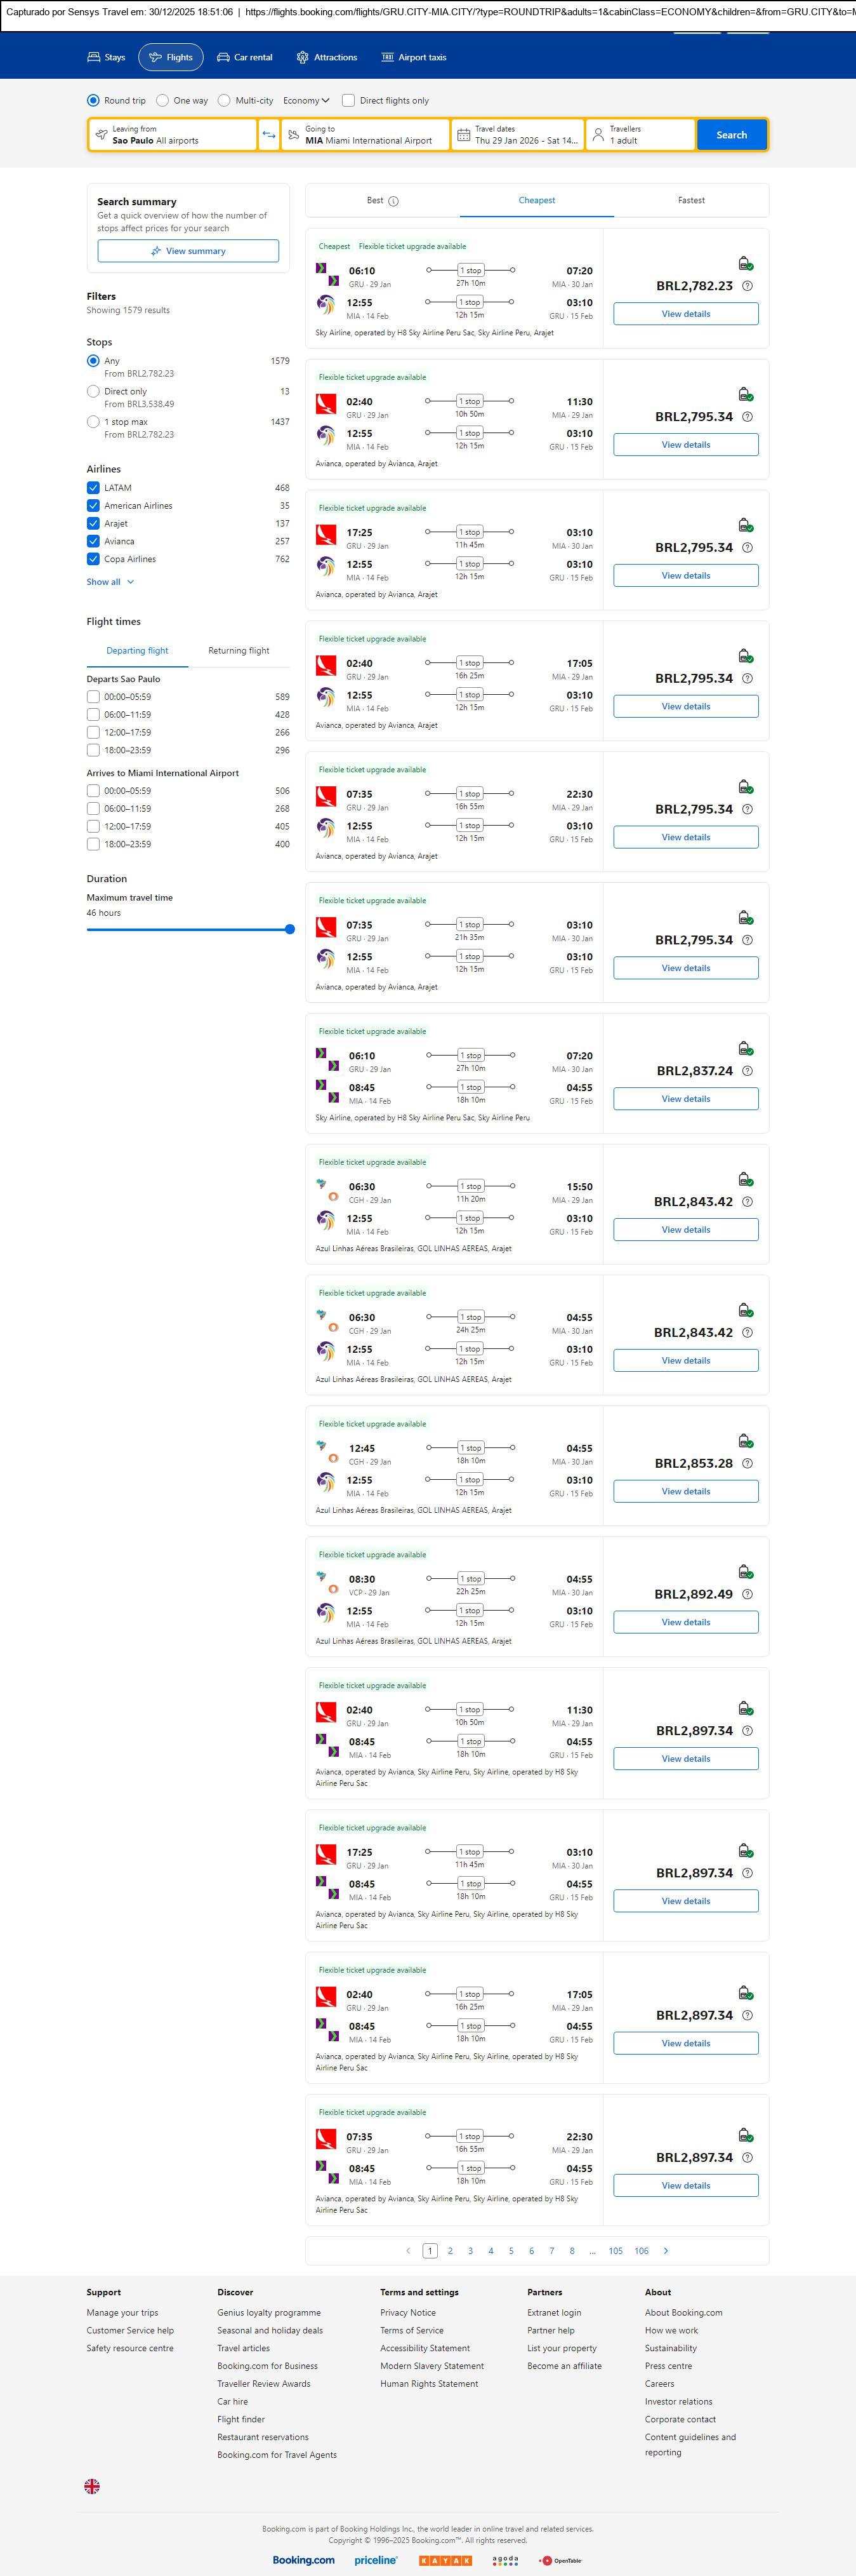The image size is (856, 2576).
Task: Click the swap origin and destination arrows icon
Action: (x=268, y=135)
